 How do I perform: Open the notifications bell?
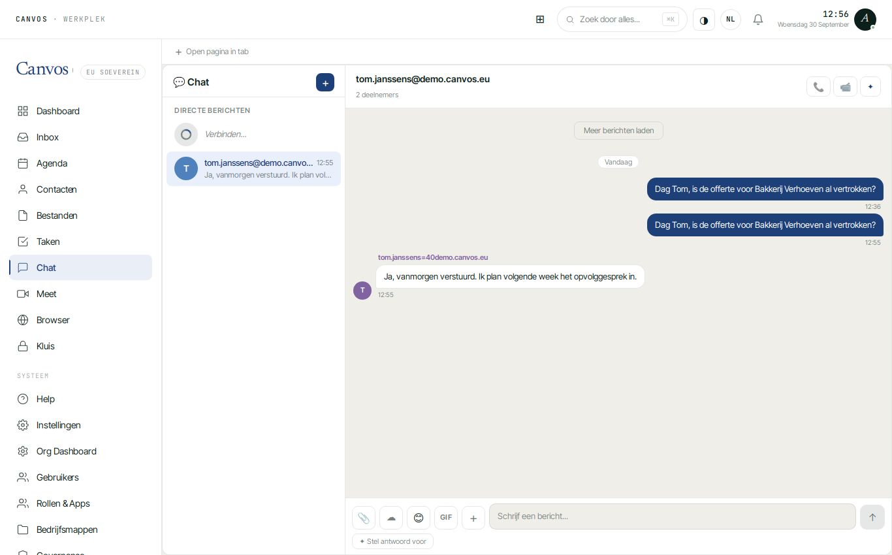tap(758, 20)
